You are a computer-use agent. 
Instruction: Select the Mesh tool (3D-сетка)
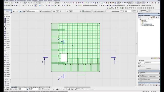(x=7, y=45)
